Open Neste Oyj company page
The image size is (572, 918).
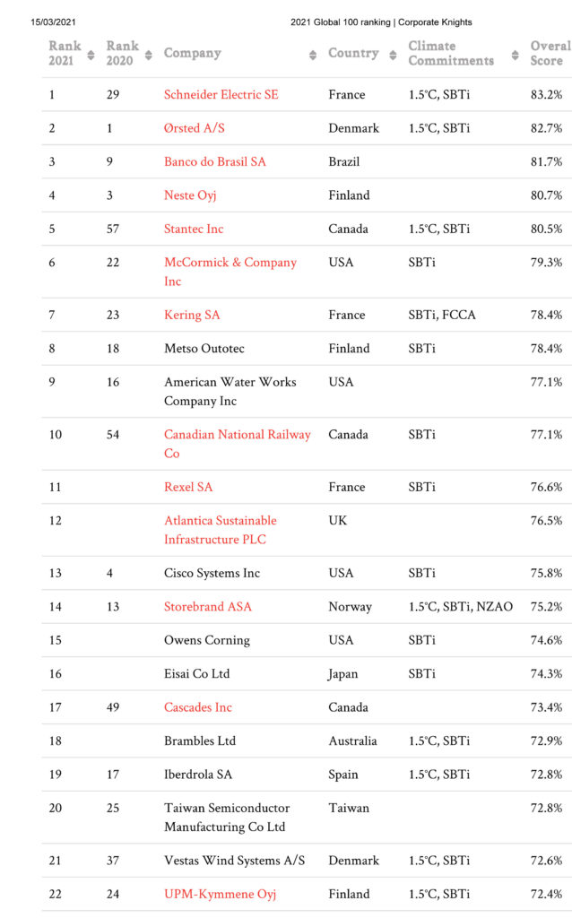click(190, 195)
